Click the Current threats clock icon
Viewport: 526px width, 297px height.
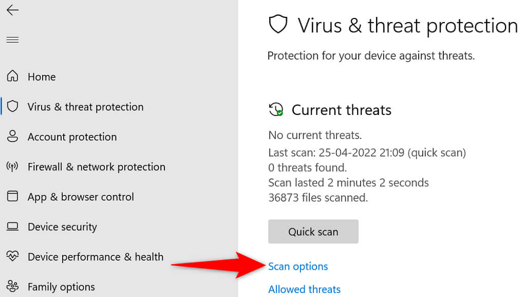click(276, 109)
